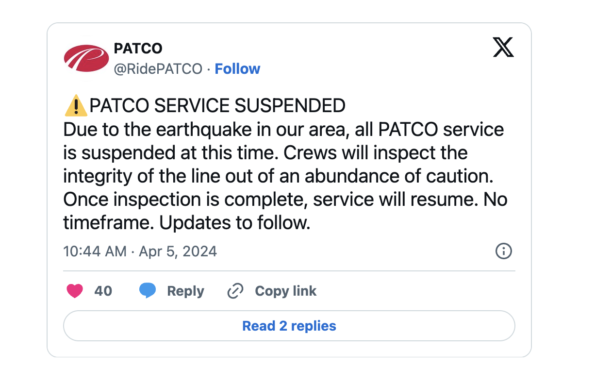Screen dimensions: 595x368
Task: Click the Apr 5, 2024 date
Action: tap(178, 251)
